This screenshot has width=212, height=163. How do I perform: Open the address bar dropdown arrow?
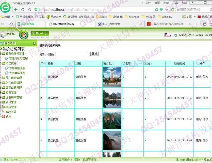[167, 10]
